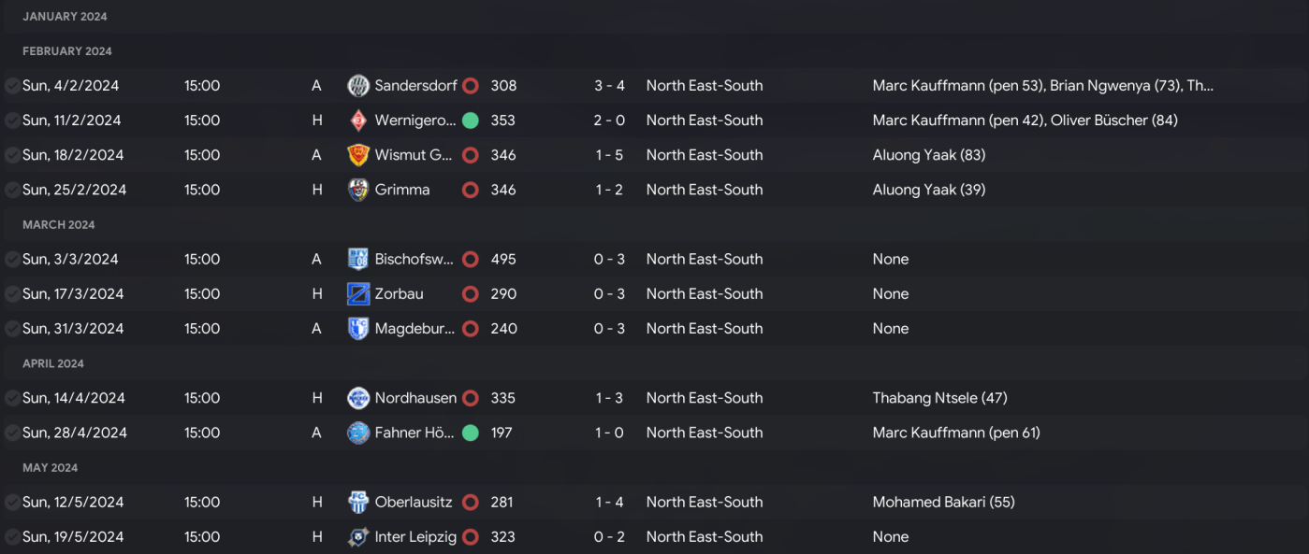
Task: Click the Grimma club crest
Action: click(x=357, y=190)
